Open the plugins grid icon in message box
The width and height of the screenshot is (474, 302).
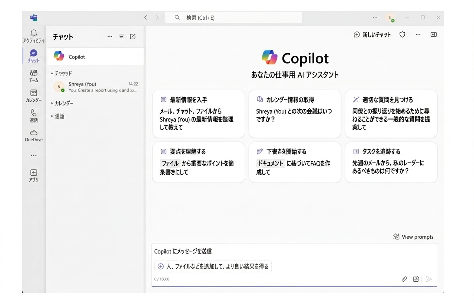[x=416, y=279]
